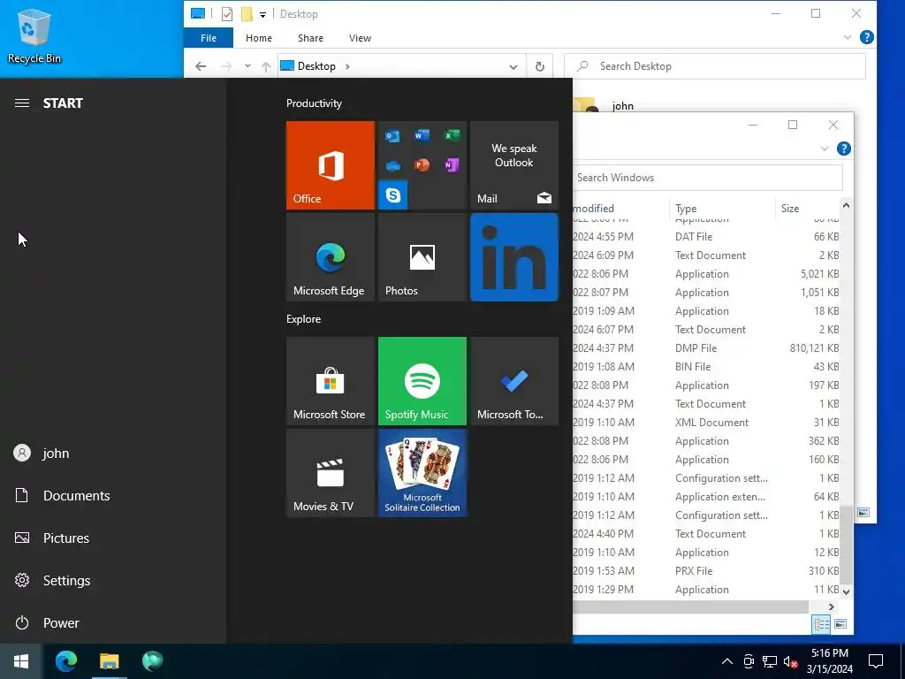Click the Search Windows field
Viewport: 905px width, 679px height.
707,178
